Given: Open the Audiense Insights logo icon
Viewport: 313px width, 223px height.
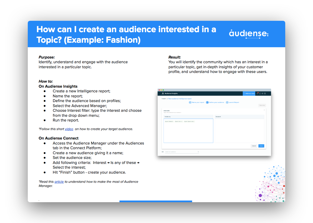Looking at the screenshot, I should (x=163, y=93).
